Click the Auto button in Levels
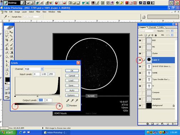The width and height of the screenshot is (180, 135). pyautogui.click(x=72, y=90)
